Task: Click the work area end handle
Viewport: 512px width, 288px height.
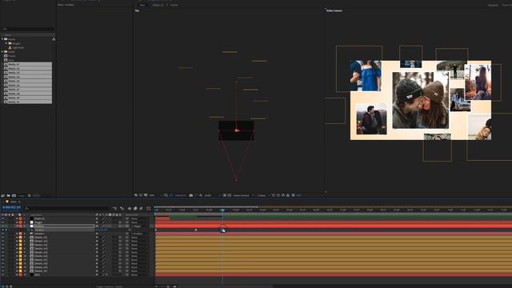Action: tap(258, 206)
